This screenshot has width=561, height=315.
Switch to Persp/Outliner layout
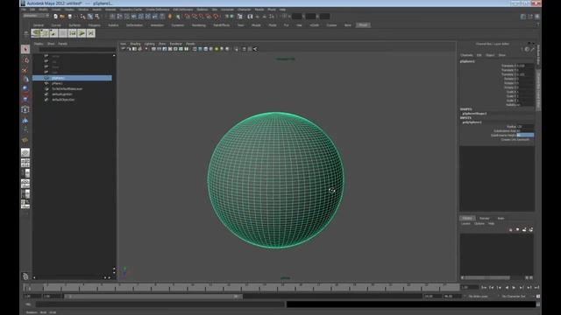pyautogui.click(x=25, y=173)
